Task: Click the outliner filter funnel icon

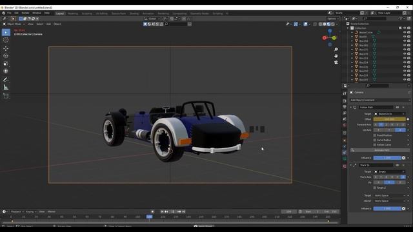Action: click(x=401, y=19)
